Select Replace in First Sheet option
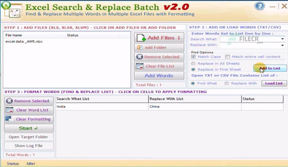This screenshot has height=167, width=288. tap(193, 69)
